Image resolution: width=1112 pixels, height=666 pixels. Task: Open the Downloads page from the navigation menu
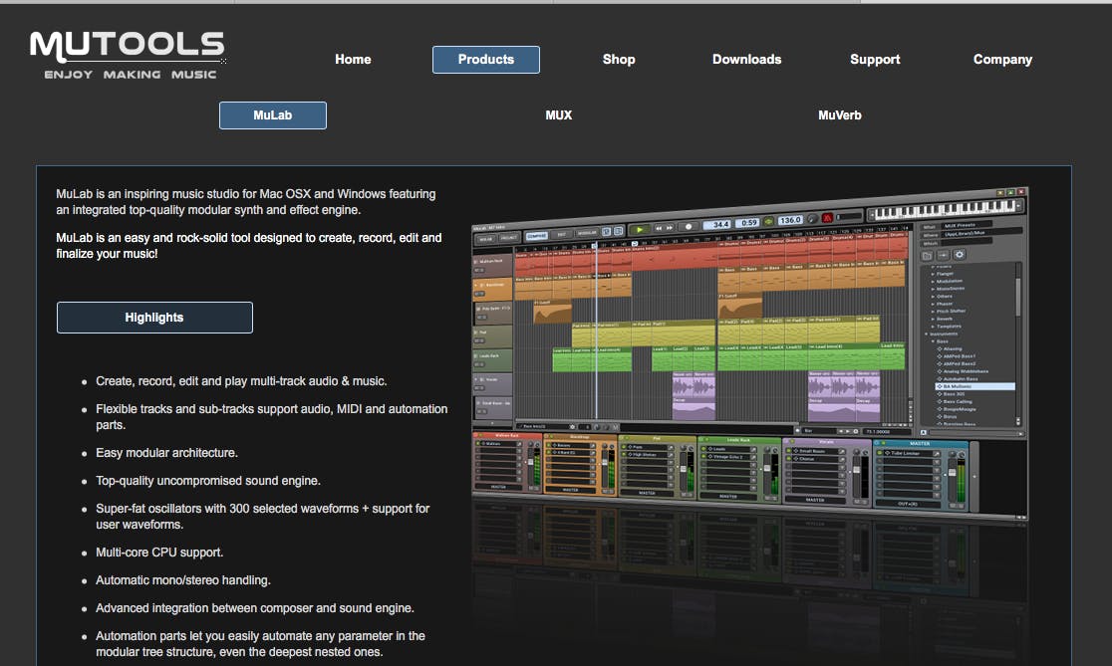click(x=746, y=60)
